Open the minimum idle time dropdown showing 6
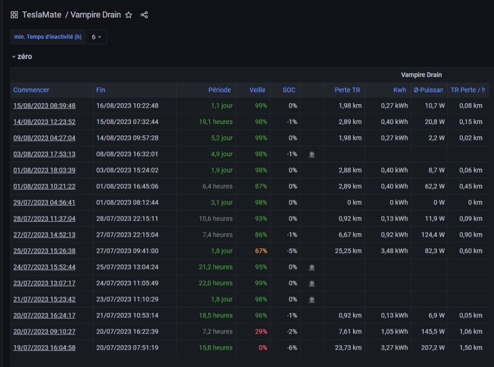The width and height of the screenshot is (494, 367). point(97,37)
